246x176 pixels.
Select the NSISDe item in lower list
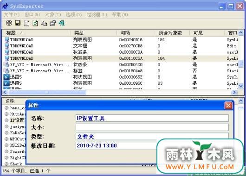[x=15, y=145]
